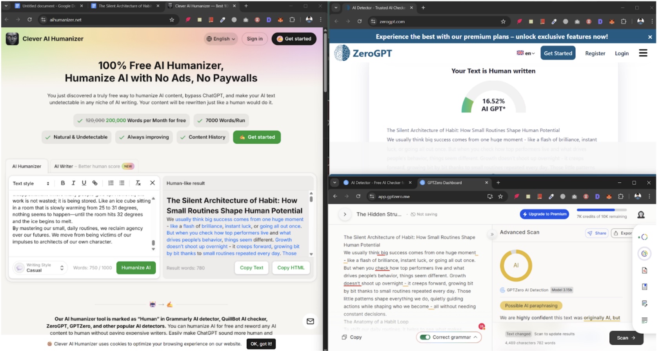Switch to The Silent Architecture of Habit tab
Image resolution: width=662 pixels, height=351 pixels.
click(x=125, y=6)
